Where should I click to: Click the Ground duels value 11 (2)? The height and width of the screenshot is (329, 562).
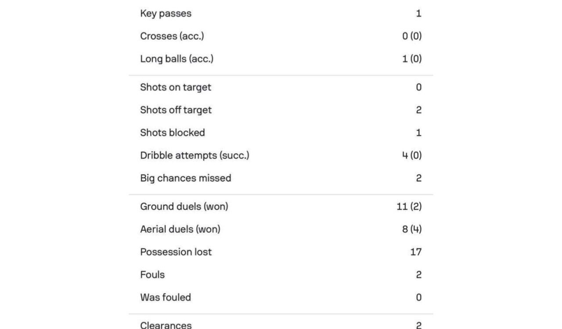click(409, 207)
